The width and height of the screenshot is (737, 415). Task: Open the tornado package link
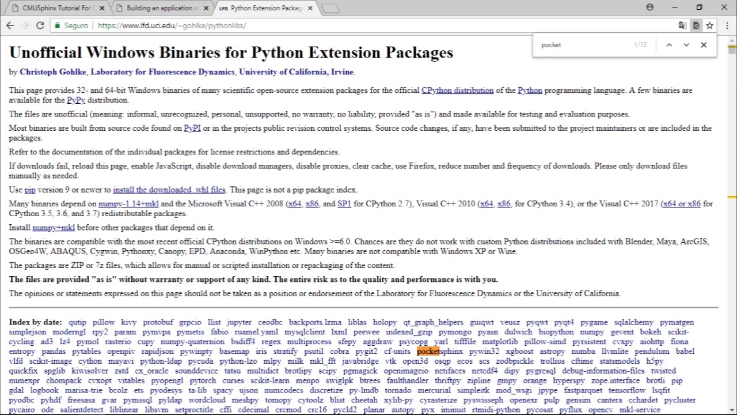tap(398, 390)
